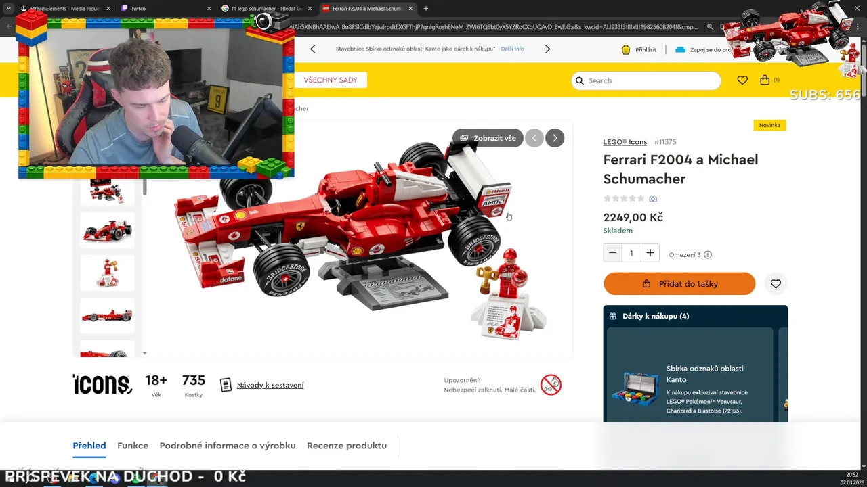The width and height of the screenshot is (867, 487).
Task: Open the Zapojit se do pro... link
Action: click(711, 49)
